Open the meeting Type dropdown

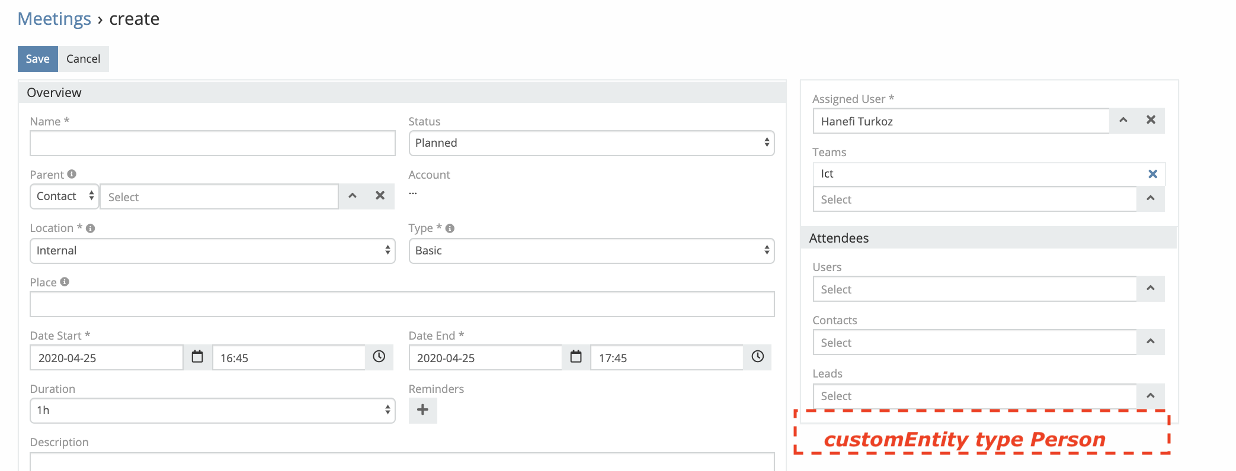point(591,251)
